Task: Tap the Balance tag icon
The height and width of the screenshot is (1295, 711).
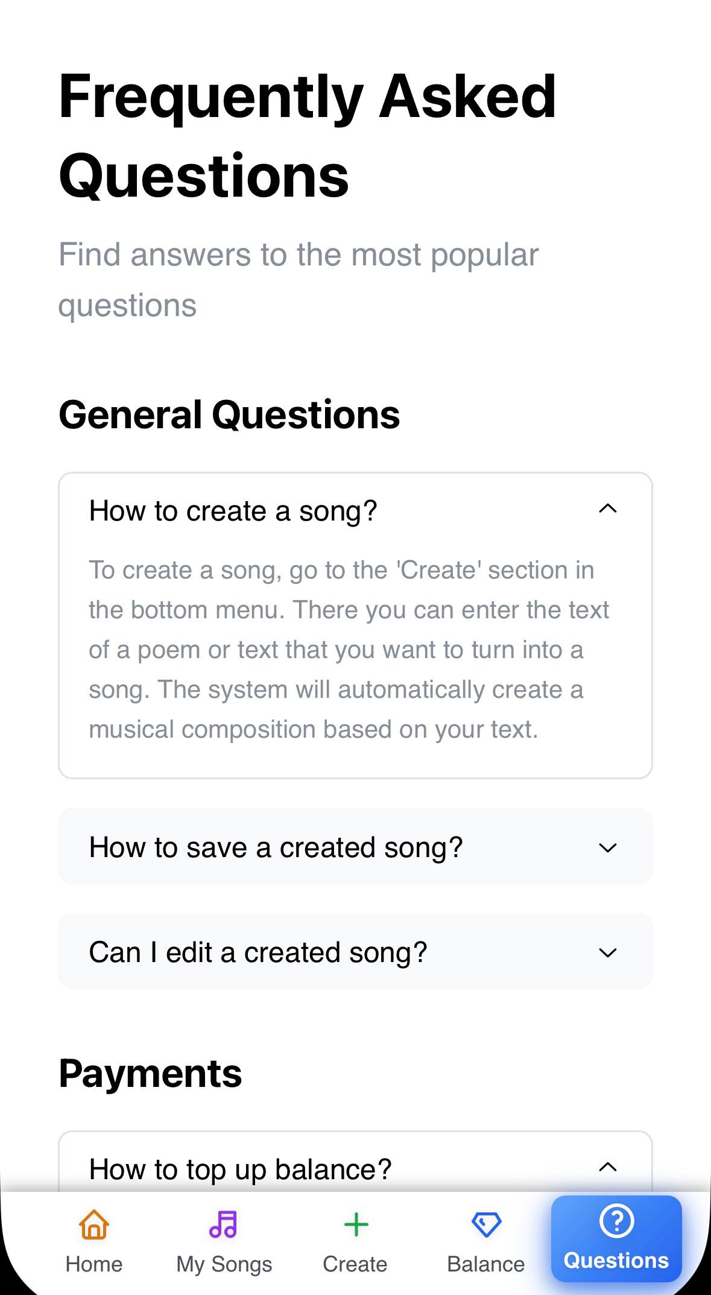Action: (485, 1224)
